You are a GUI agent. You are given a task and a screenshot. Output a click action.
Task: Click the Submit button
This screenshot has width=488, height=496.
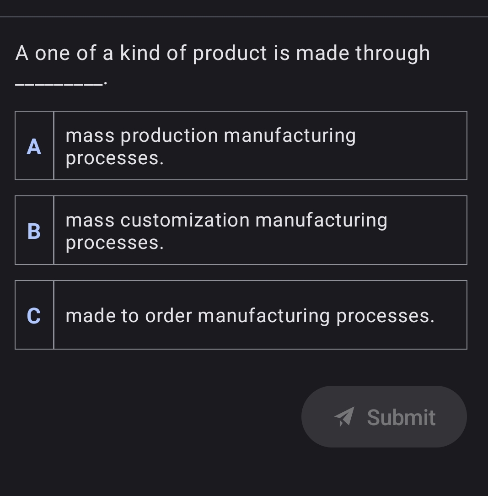pos(384,417)
